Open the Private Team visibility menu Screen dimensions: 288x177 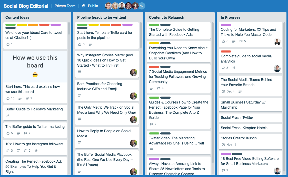(x=65, y=6)
